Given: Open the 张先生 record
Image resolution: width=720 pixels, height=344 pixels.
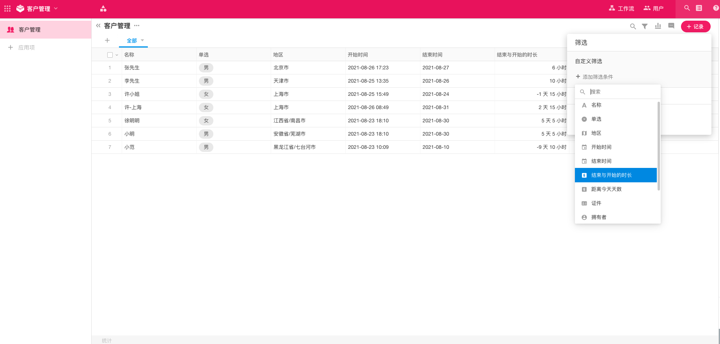Looking at the screenshot, I should (132, 68).
